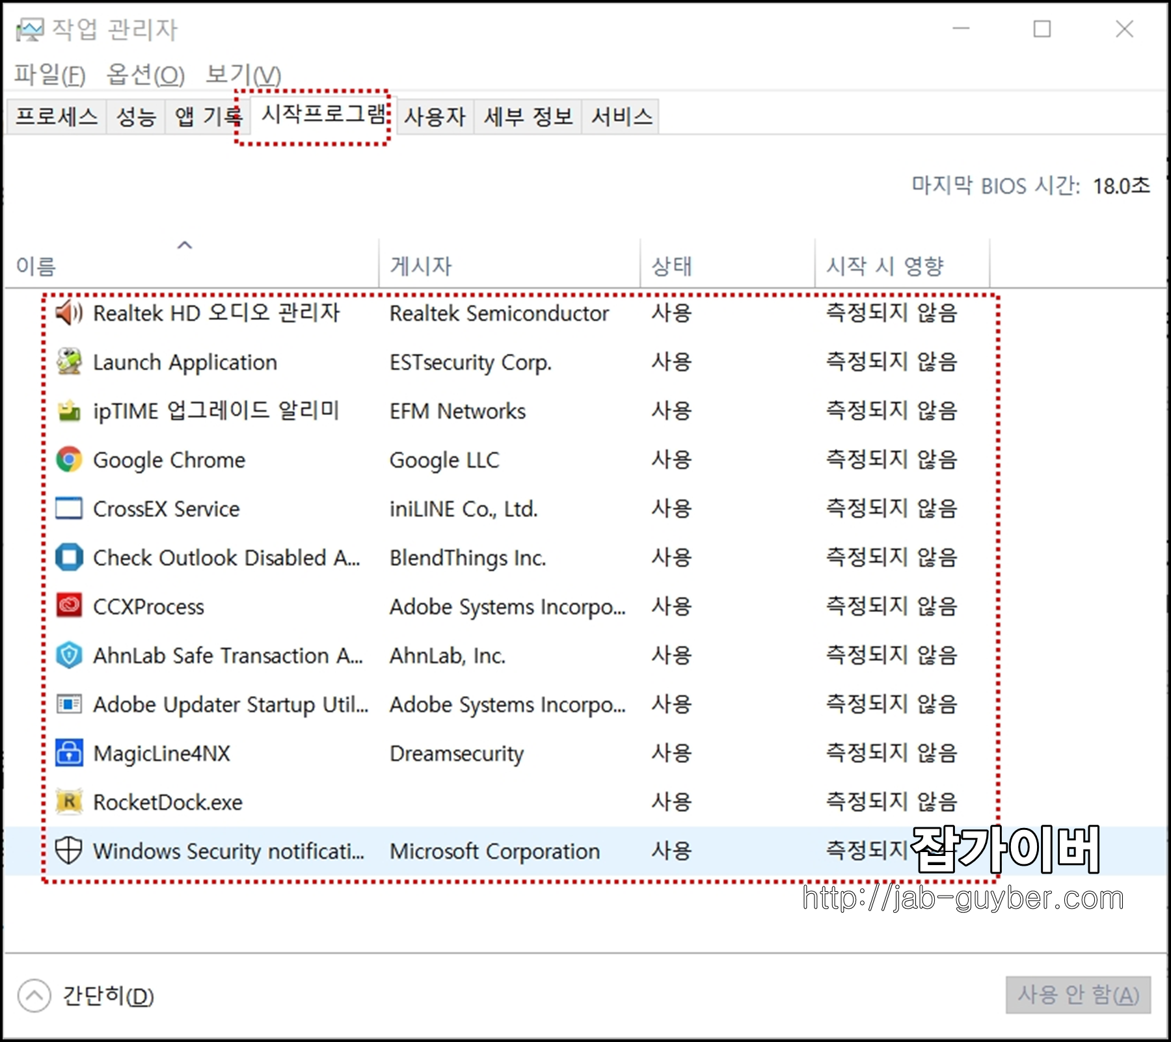Open the 옵션(O) menu
This screenshot has height=1042, width=1171.
point(146,75)
